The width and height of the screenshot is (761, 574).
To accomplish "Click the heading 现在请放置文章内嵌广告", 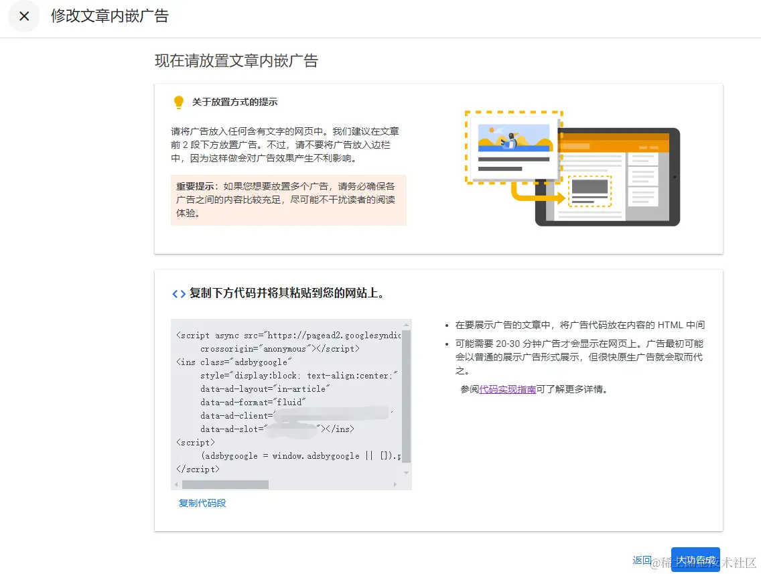I will point(236,60).
